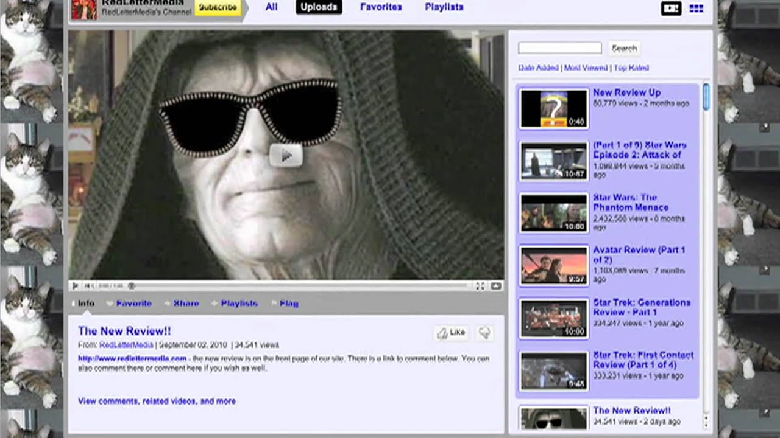
Task: Click the Like thumbs-up button
Action: coord(452,333)
